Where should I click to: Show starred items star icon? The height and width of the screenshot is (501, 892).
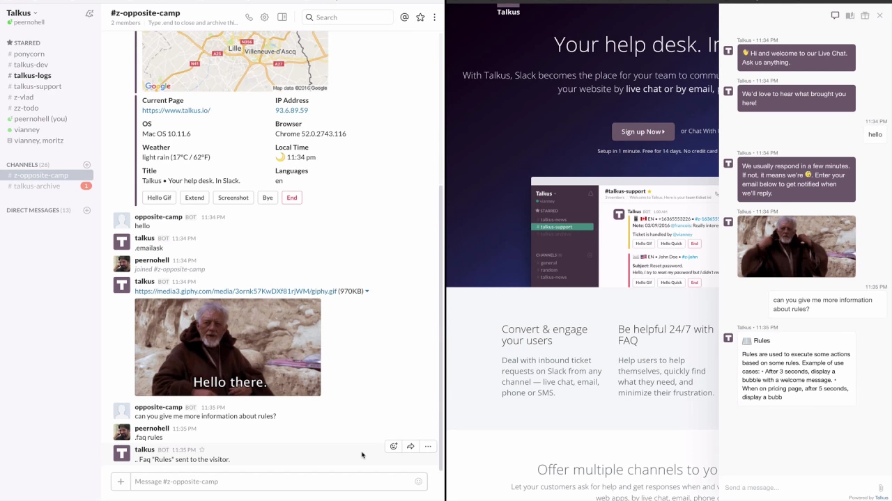[420, 17]
